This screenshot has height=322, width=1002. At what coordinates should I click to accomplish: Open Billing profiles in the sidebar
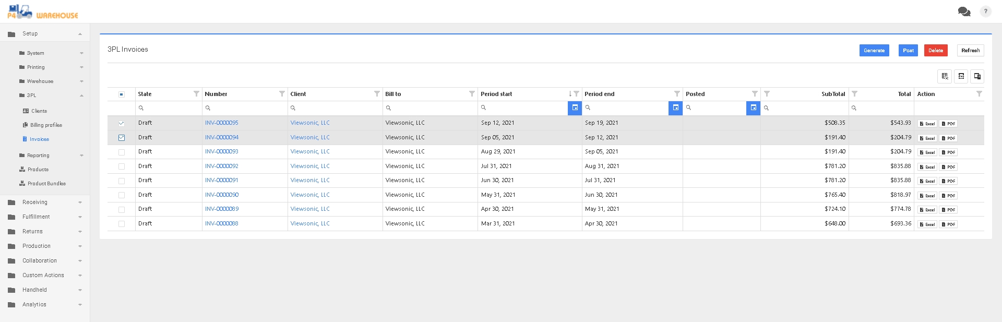[x=46, y=125]
